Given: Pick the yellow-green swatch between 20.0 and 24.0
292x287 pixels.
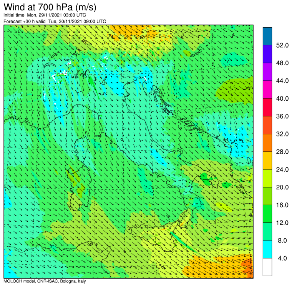Looking at the screenshot, I should pos(267,178).
